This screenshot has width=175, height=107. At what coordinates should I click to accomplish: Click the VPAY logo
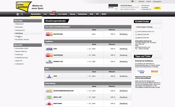tap(49, 76)
